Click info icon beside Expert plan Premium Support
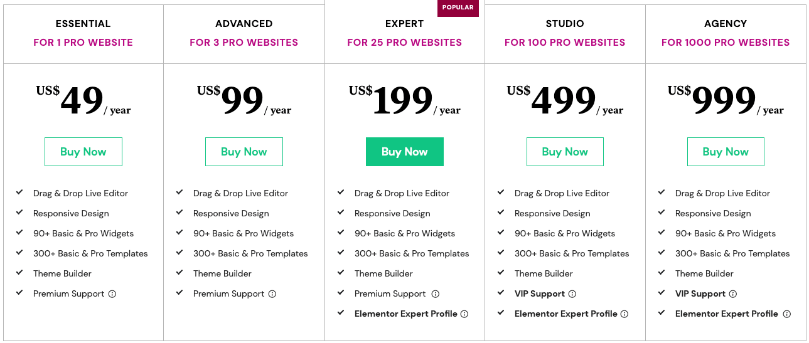 click(x=436, y=293)
